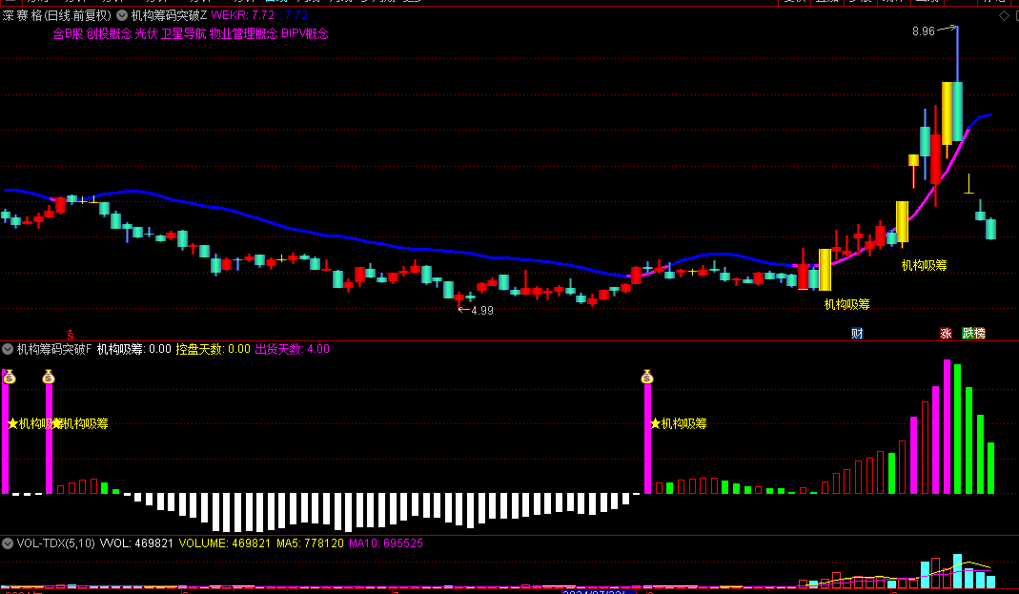Screen dimensions: 1019x594
Task: Select the tallest cyan bar in the volume panel
Action: [x=957, y=571]
